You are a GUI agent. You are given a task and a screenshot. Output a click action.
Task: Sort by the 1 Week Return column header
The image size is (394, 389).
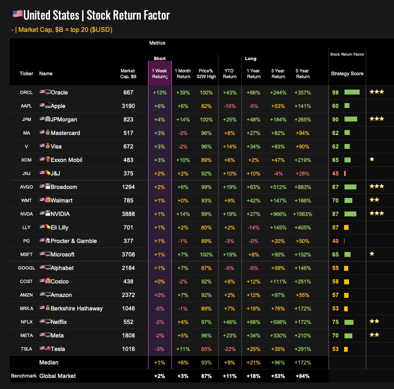click(160, 74)
